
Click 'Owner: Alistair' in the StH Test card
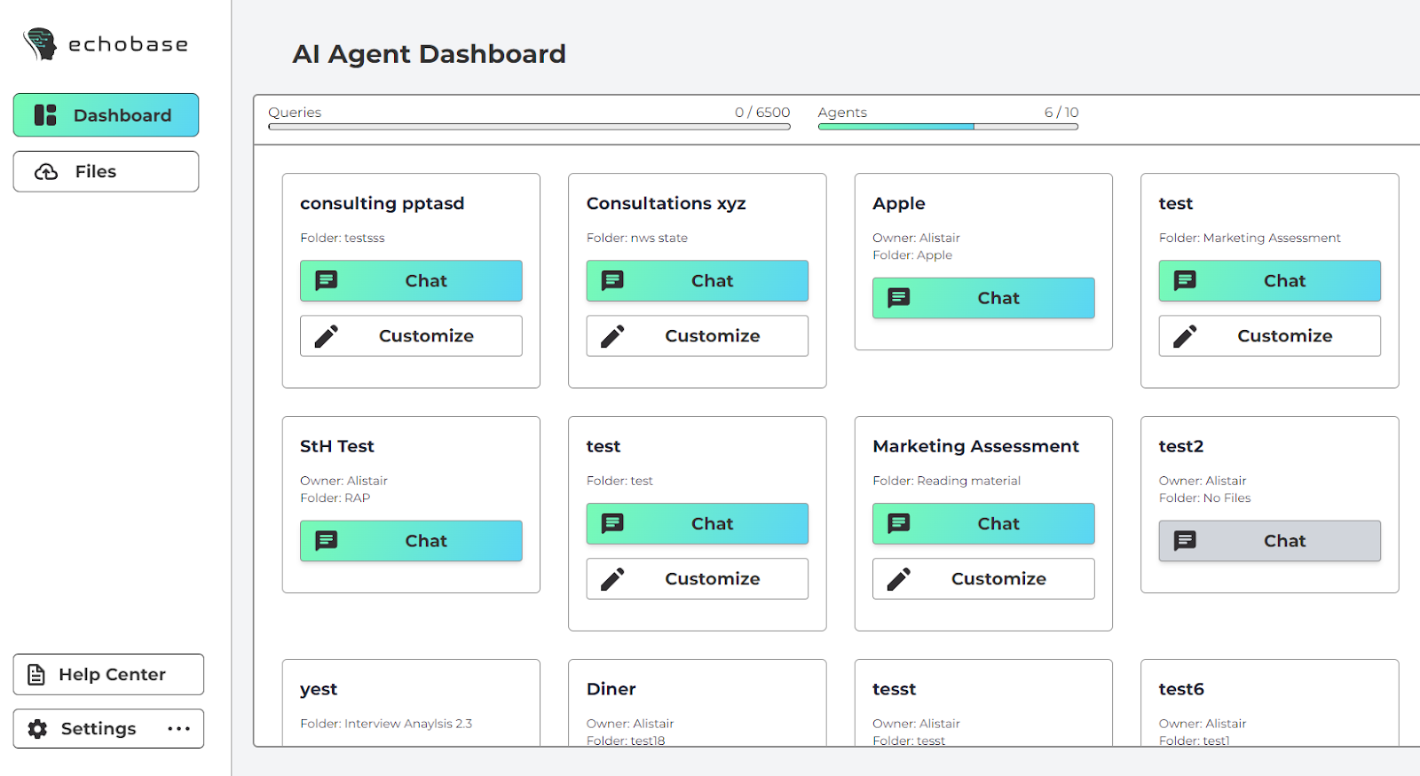point(343,482)
